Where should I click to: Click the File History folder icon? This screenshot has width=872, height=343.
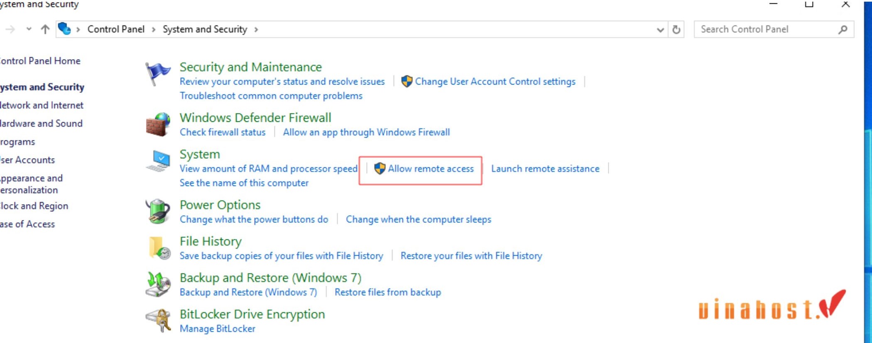[x=159, y=248]
